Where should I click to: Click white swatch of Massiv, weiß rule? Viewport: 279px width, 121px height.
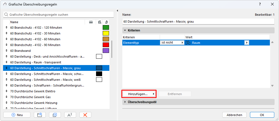tap(99, 80)
